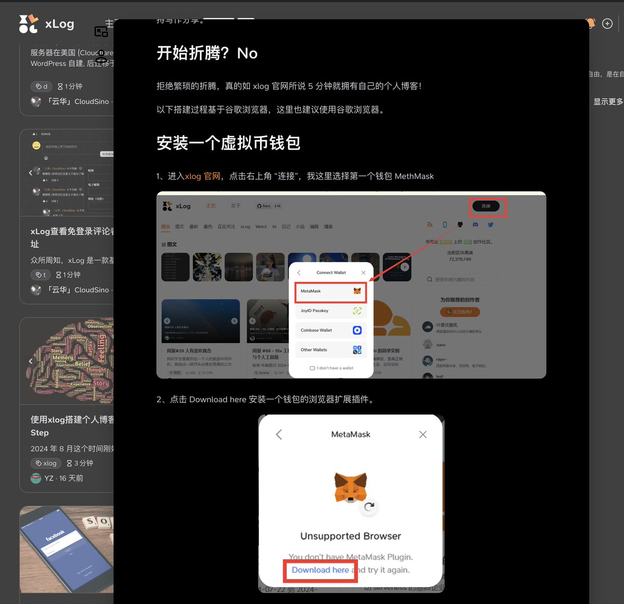Screen dimensions: 624x604
Task: Click the excerpt '众所周知，xLog 是一款'
Action: [72, 260]
